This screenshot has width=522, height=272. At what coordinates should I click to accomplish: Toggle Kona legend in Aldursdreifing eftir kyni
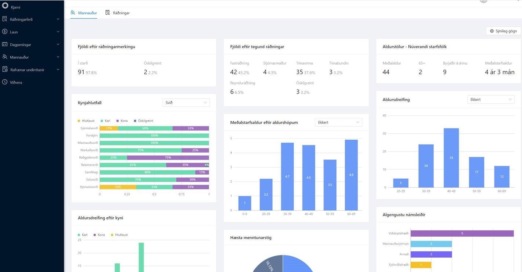99,235
